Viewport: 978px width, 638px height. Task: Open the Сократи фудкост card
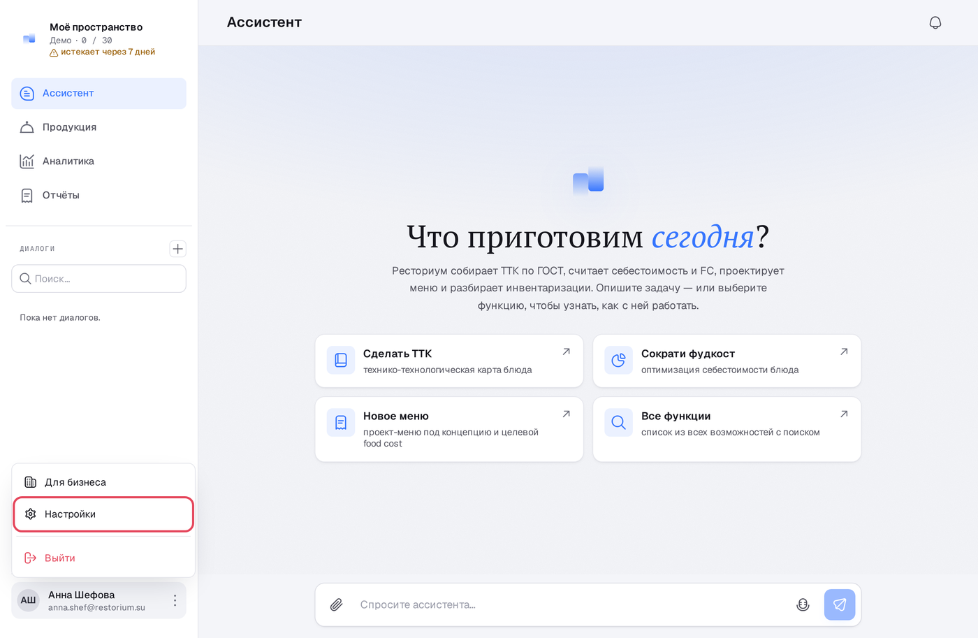727,361
